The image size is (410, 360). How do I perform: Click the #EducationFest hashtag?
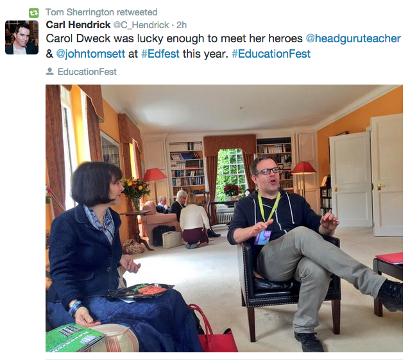(x=271, y=54)
